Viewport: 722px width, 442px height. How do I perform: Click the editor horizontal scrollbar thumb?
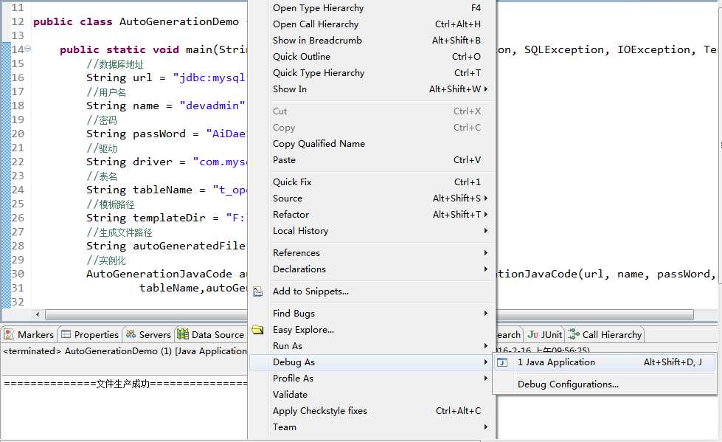coord(369,314)
